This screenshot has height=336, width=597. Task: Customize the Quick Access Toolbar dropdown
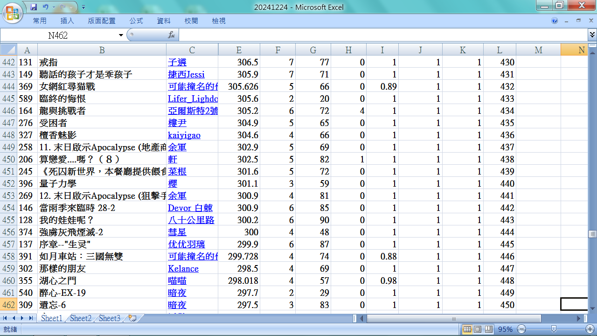point(83,7)
